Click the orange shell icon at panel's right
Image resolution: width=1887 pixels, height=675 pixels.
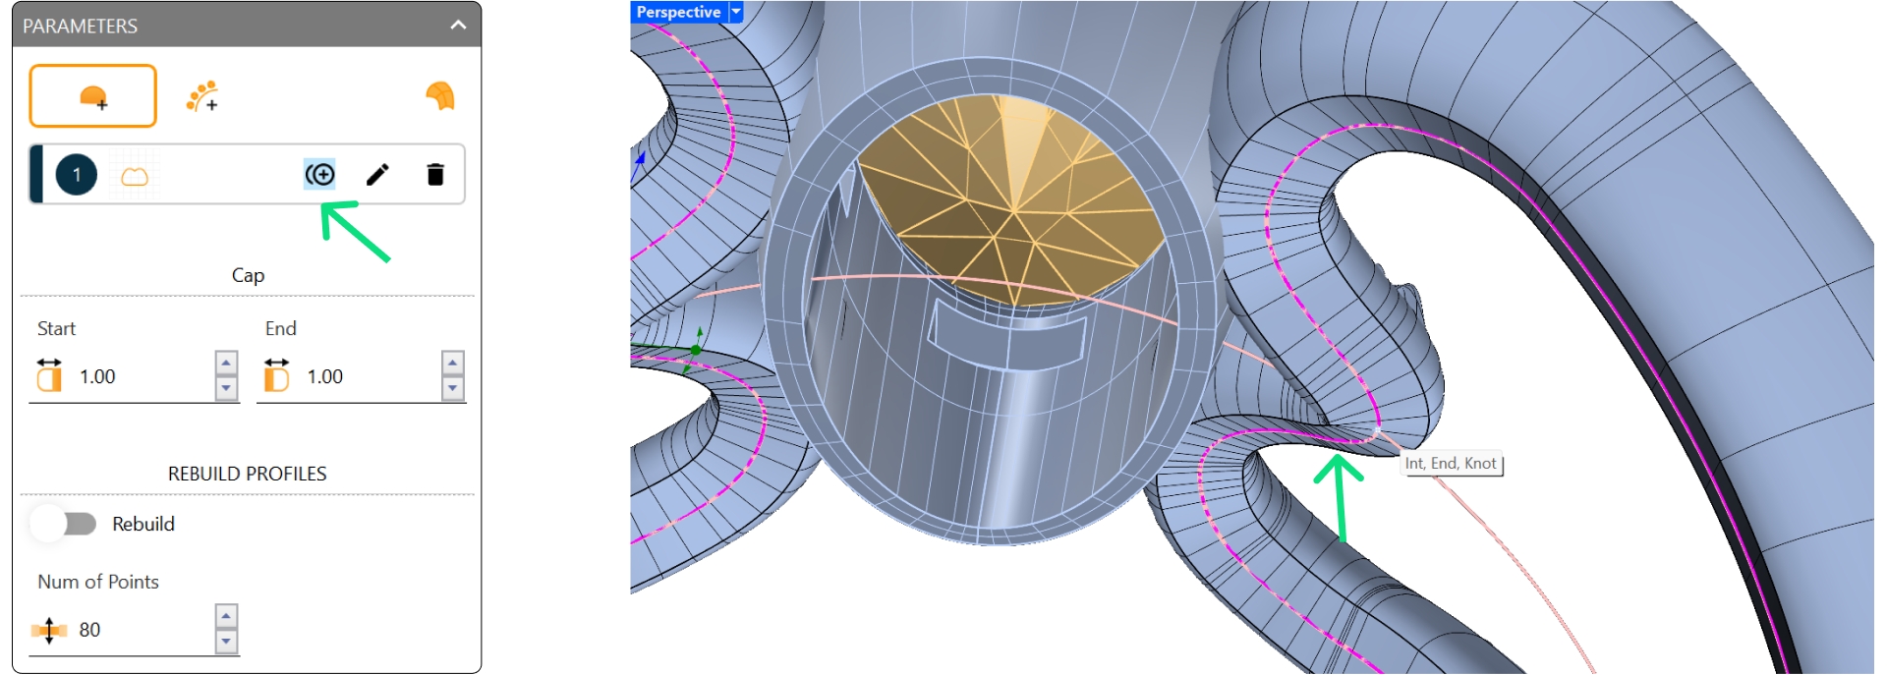(440, 95)
